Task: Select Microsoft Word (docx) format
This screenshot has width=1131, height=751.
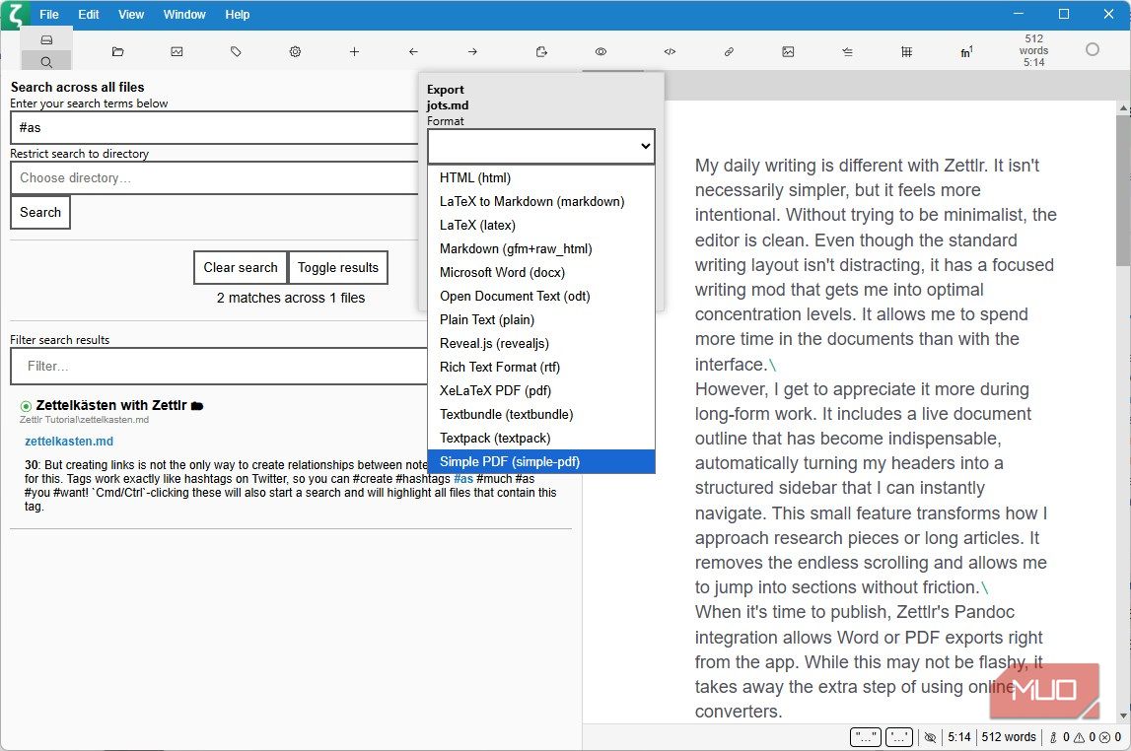Action: 541,273
